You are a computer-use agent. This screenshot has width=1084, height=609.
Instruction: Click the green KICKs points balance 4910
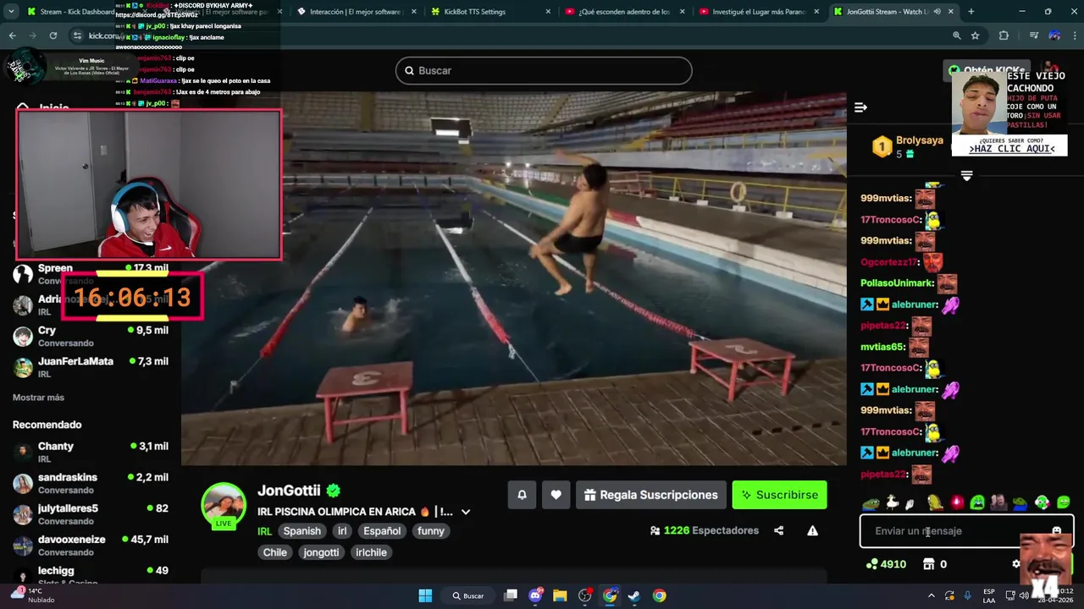click(886, 564)
